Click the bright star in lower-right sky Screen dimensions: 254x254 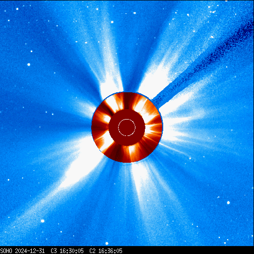pos(228,202)
